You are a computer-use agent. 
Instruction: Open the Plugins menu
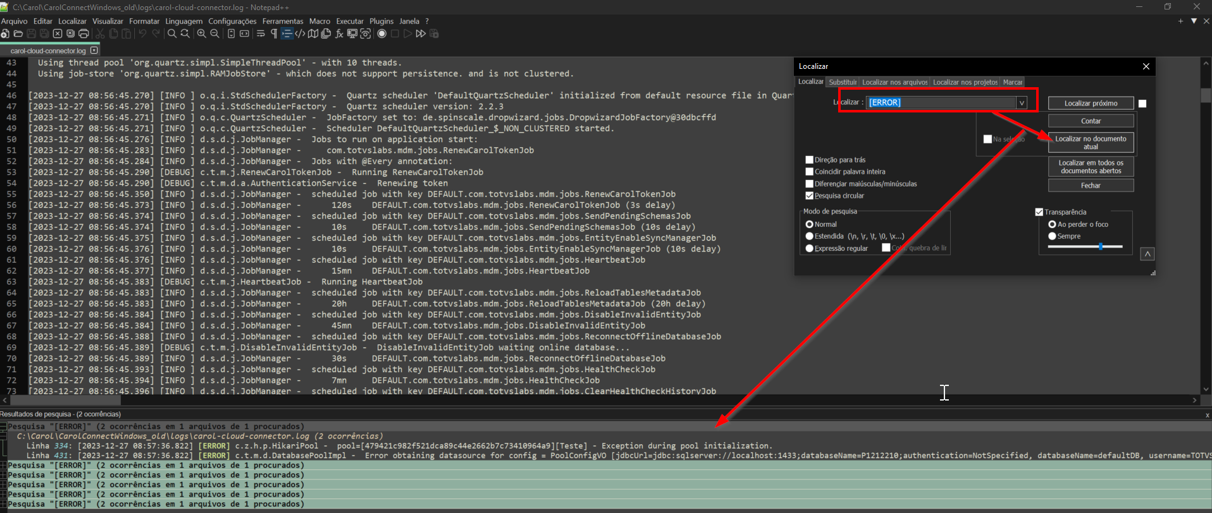[x=381, y=21]
